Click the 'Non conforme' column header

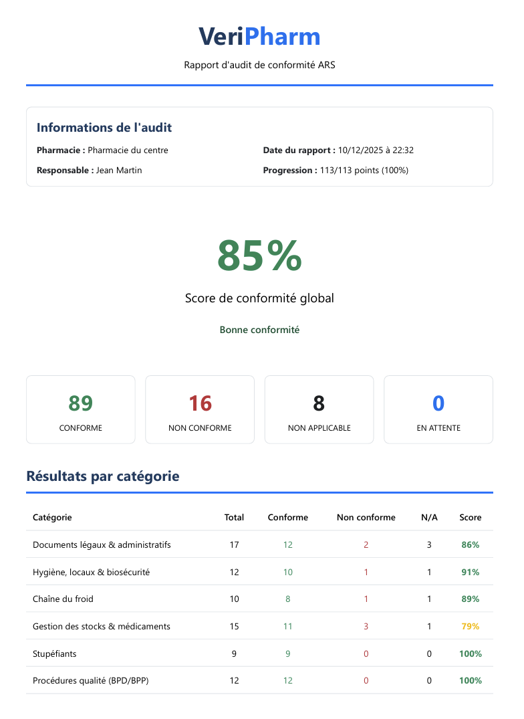[366, 517]
